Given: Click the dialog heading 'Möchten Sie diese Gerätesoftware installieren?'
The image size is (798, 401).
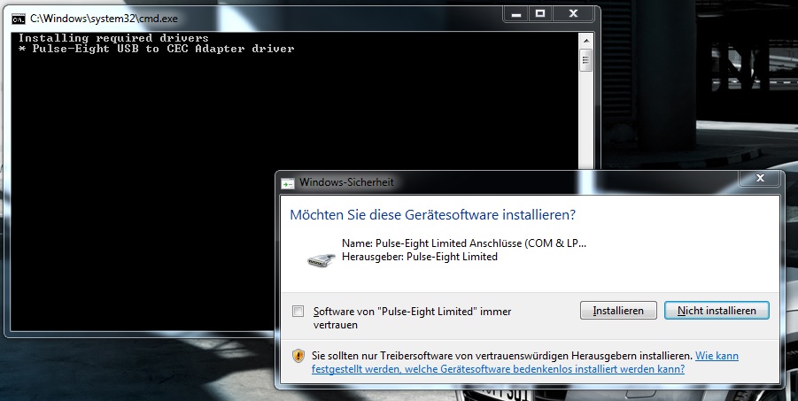Looking at the screenshot, I should click(x=432, y=215).
